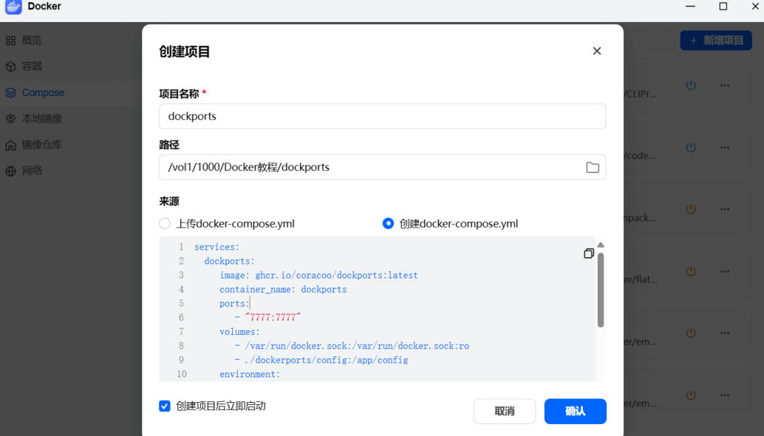Click the 网络 globe icon in sidebar
This screenshot has width=764, height=436.
pos(11,171)
